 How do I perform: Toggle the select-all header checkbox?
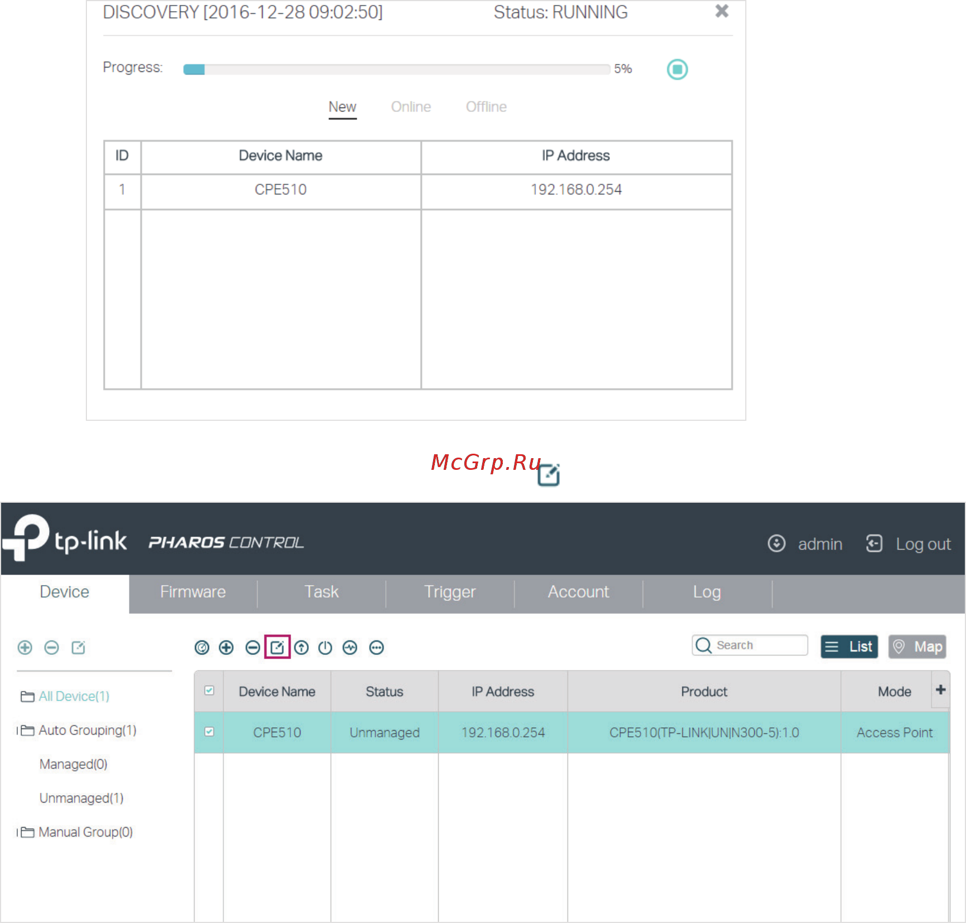pos(210,691)
